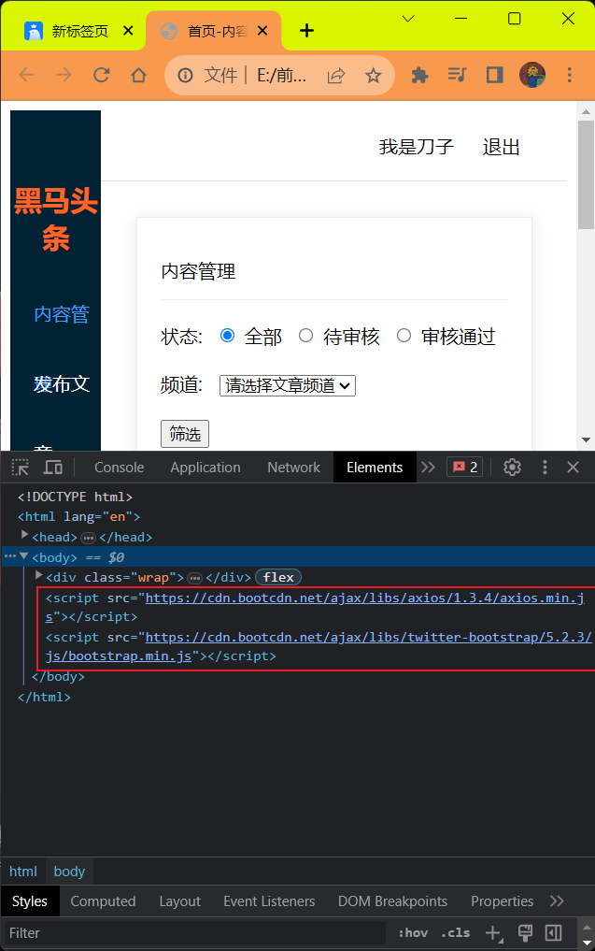
Task: Open the axios.min.js script link
Action: tap(364, 598)
